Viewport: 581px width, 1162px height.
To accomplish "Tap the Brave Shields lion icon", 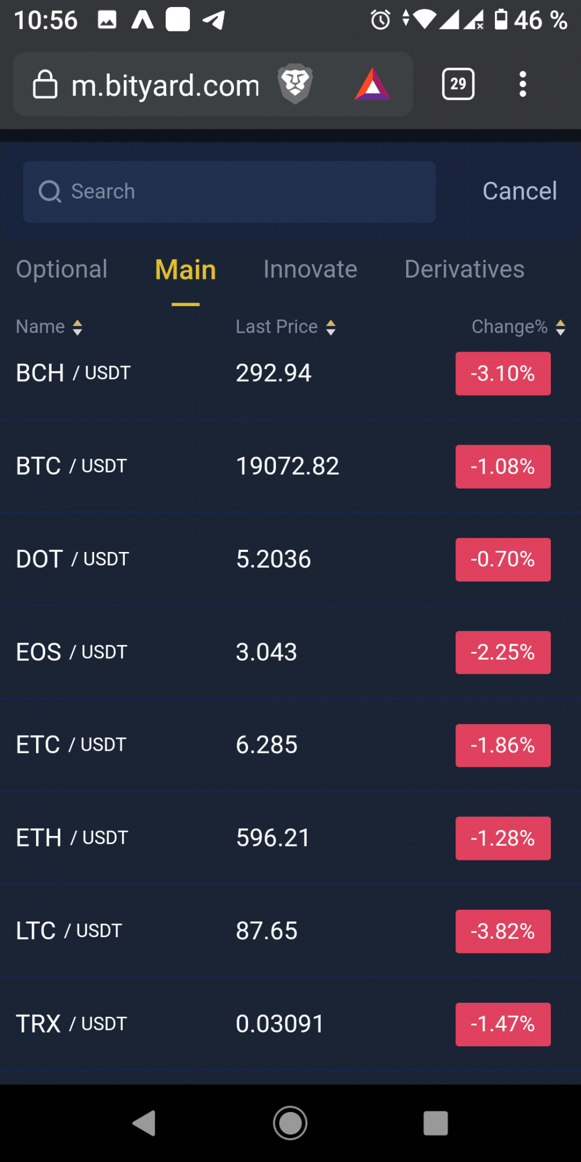I will pos(295,84).
